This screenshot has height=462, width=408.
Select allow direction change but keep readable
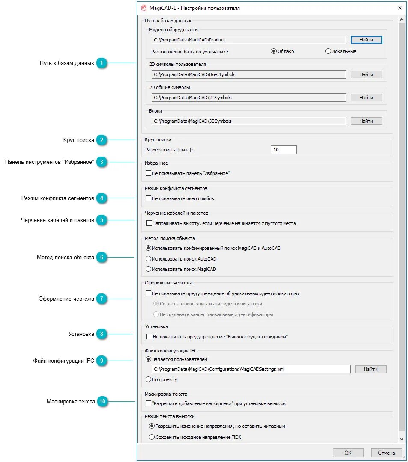coord(217,426)
